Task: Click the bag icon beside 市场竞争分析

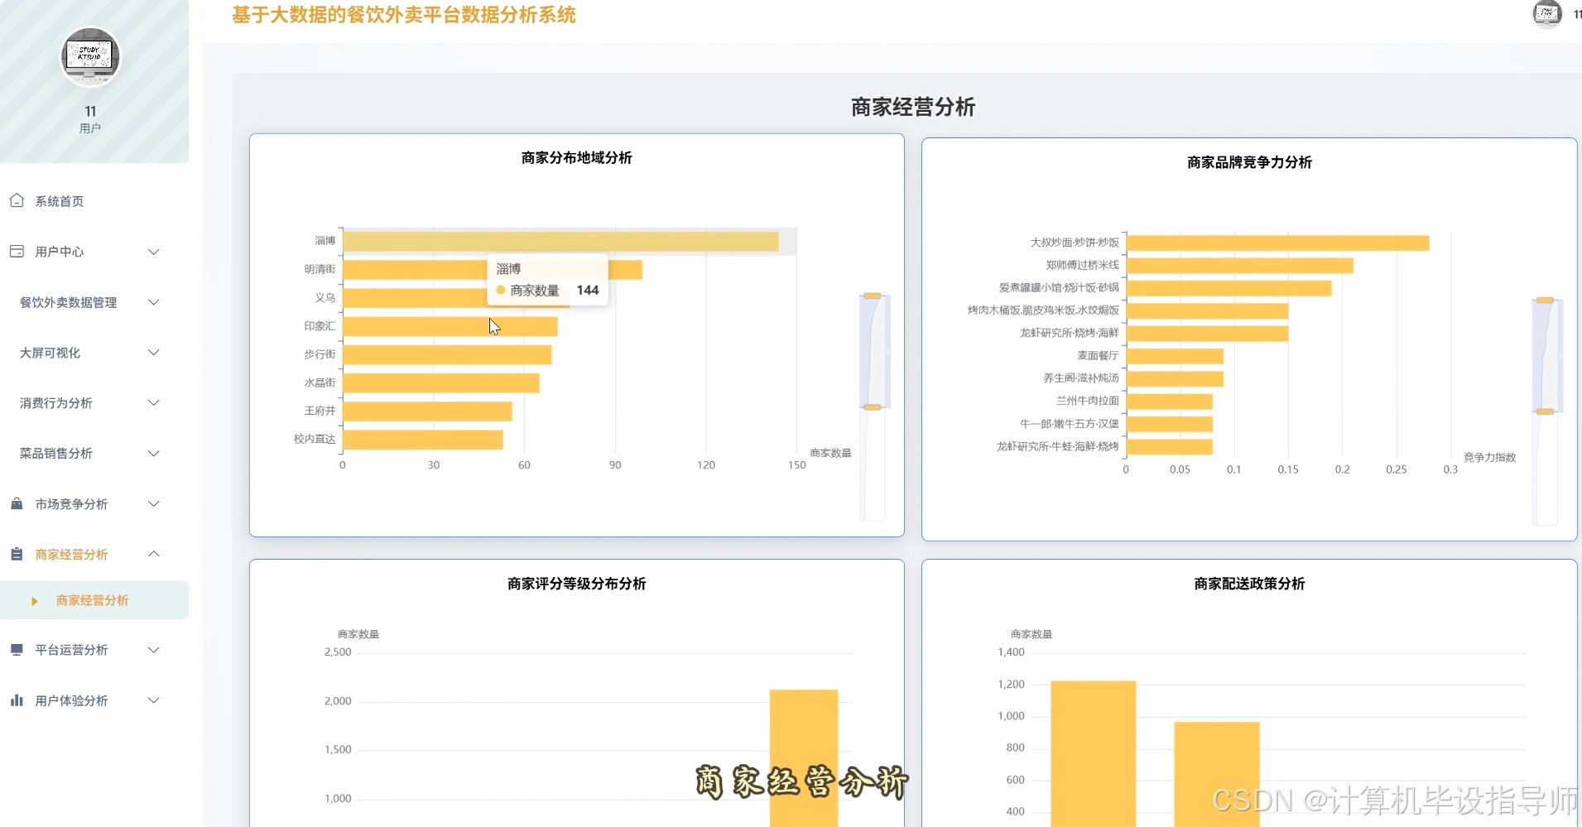Action: 17,503
